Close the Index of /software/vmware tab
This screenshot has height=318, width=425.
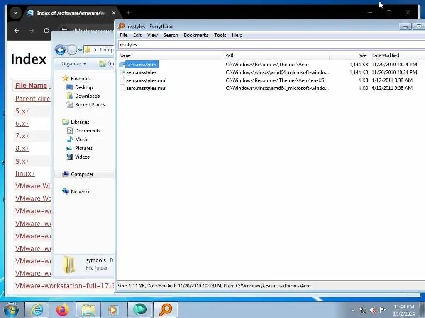point(114,13)
